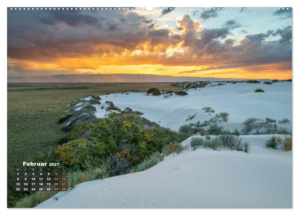Viewport: 299px width, 215px height.
Task: Select calendar day 23
Action: [x=26, y=189]
